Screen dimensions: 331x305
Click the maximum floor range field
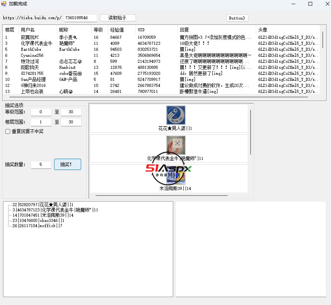(71, 122)
